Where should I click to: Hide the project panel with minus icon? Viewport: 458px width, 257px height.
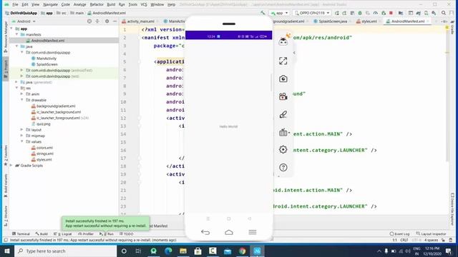click(114, 21)
